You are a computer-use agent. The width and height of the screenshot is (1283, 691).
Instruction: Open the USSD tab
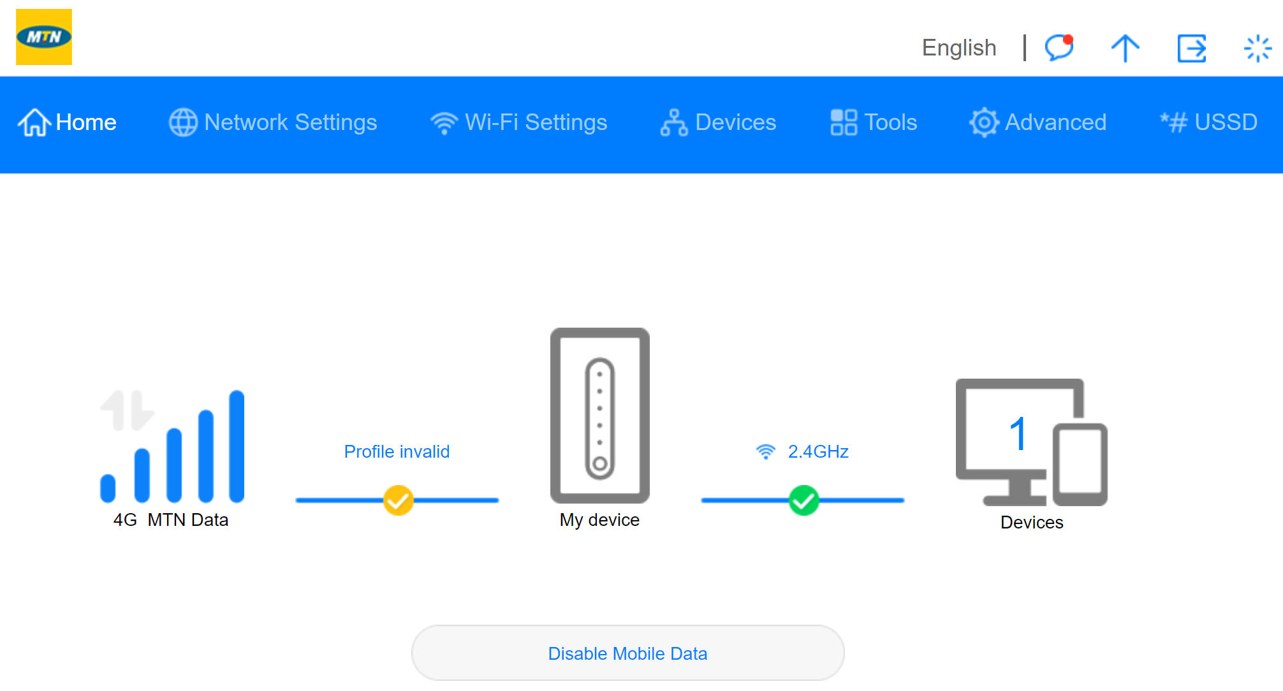pyautogui.click(x=1208, y=122)
